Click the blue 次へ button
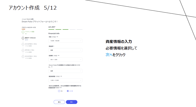Image resolution: width=196 pixels, height=107 pixels. point(72,102)
